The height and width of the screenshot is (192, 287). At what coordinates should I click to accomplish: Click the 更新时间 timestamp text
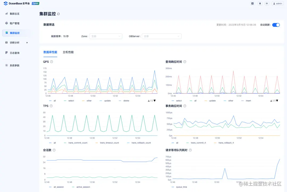[236, 25]
